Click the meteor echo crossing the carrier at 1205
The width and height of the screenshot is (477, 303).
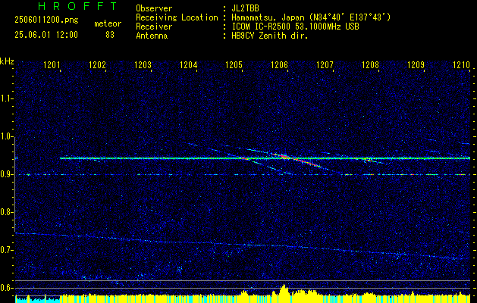coord(245,158)
